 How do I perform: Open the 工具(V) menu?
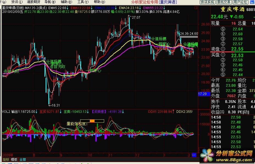click(x=83, y=2)
